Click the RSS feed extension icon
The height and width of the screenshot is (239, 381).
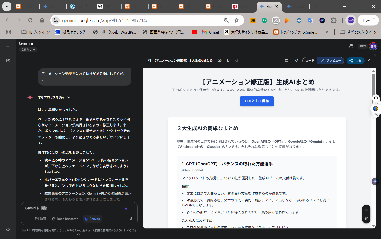276,20
